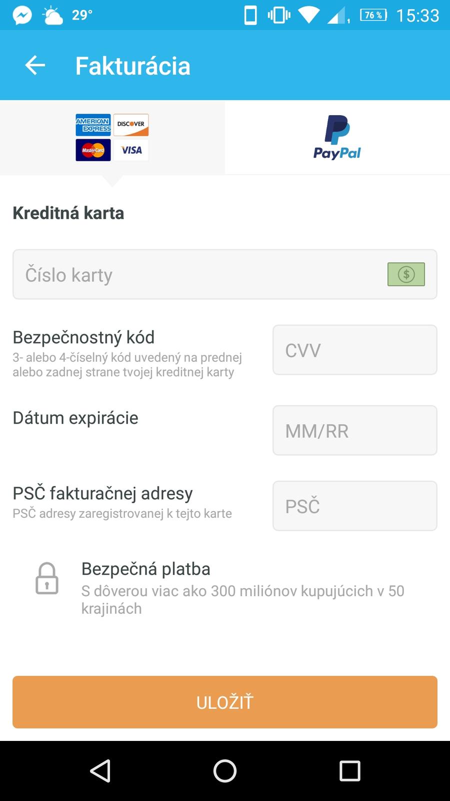Screen dimensions: 450x801
Task: Click the Visa card logo
Action: click(131, 150)
